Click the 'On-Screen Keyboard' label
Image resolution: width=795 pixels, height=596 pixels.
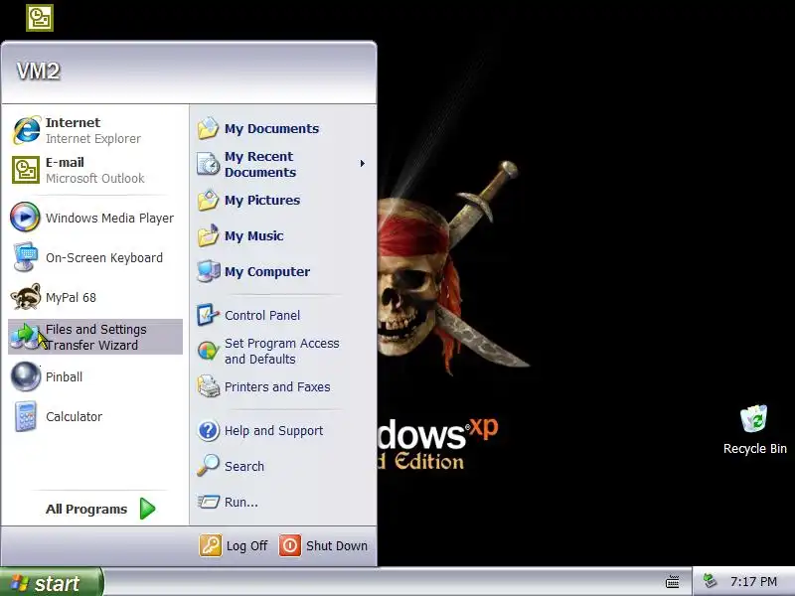point(104,258)
